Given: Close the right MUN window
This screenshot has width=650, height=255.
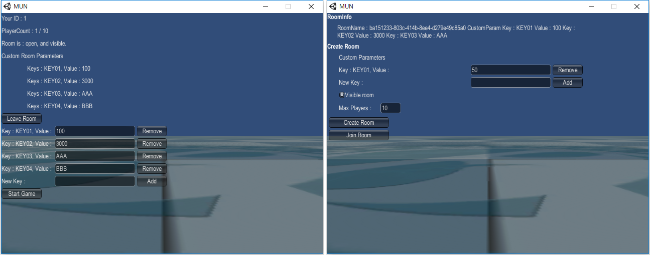Looking at the screenshot, I should click(636, 7).
